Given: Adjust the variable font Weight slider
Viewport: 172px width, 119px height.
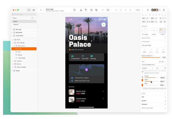Looking at the screenshot, I should click(151, 78).
